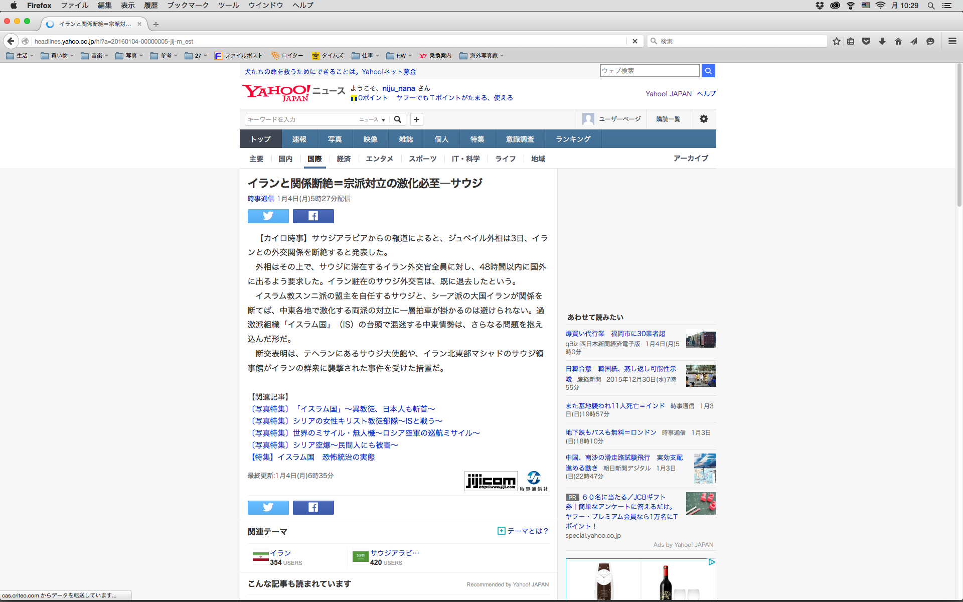
Task: Open Yahoo News settings gear icon
Action: point(703,119)
